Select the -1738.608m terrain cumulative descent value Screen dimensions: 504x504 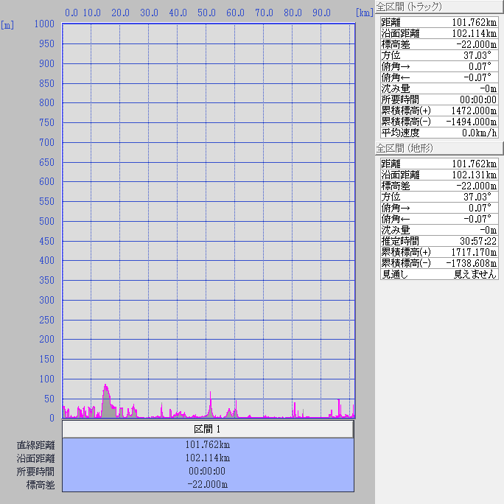pos(472,263)
